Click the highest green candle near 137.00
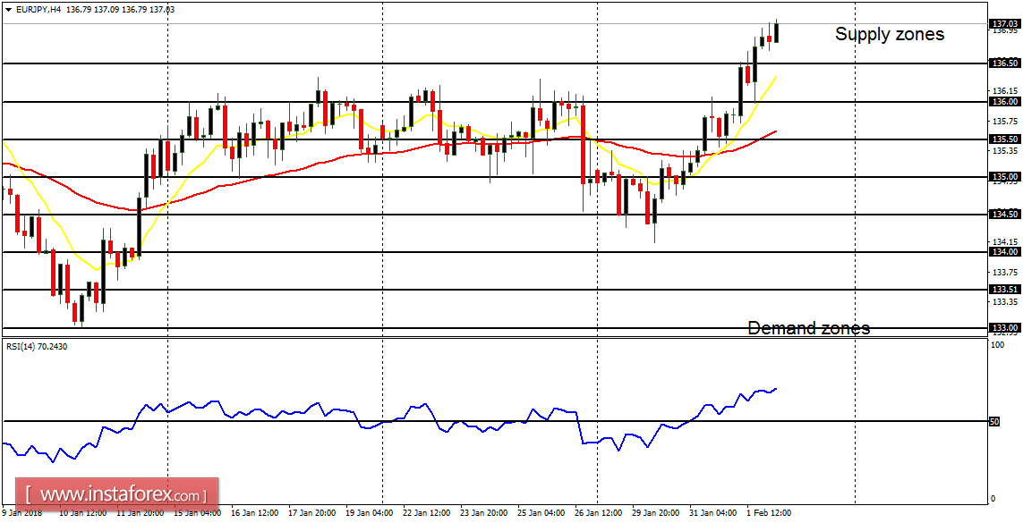 [x=777, y=31]
